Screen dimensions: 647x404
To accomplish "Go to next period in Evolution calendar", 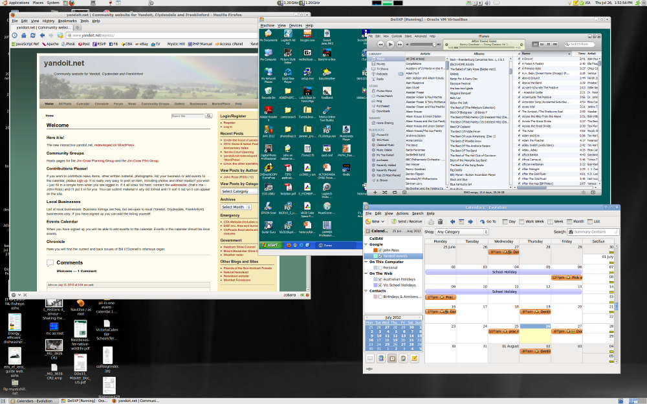I will [x=470, y=221].
